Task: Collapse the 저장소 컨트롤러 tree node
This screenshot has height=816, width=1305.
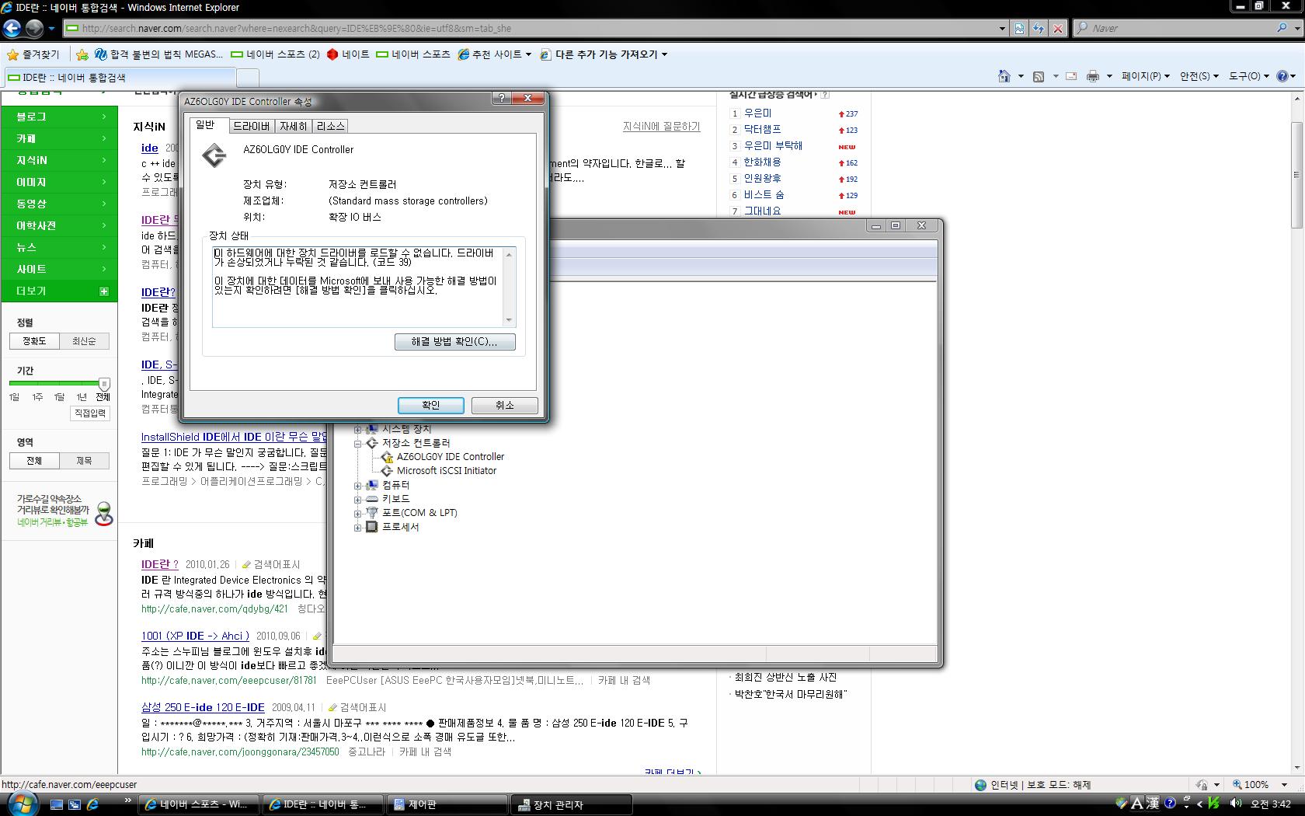Action: tap(358, 443)
